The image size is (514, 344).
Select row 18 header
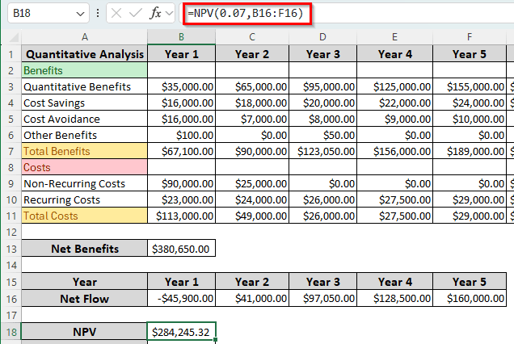click(11, 332)
